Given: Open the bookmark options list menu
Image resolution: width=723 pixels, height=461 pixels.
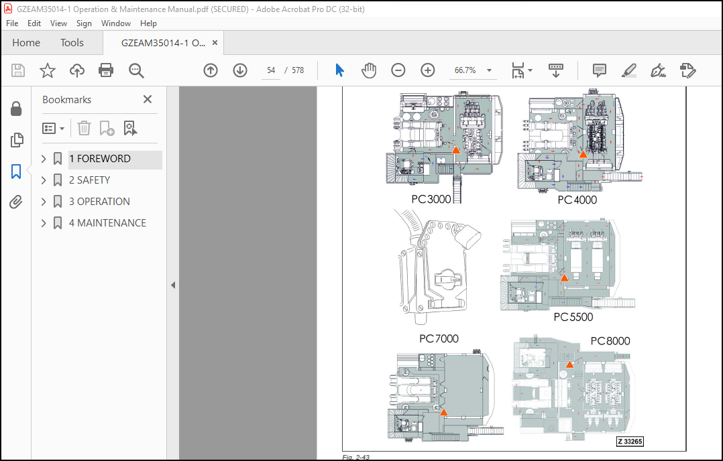Looking at the screenshot, I should [x=53, y=128].
